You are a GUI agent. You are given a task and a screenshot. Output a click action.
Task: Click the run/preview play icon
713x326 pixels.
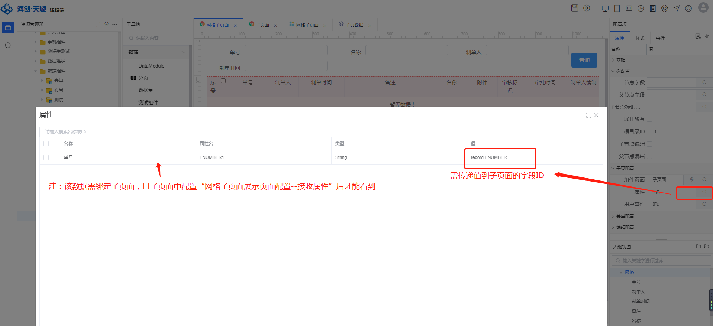click(587, 8)
